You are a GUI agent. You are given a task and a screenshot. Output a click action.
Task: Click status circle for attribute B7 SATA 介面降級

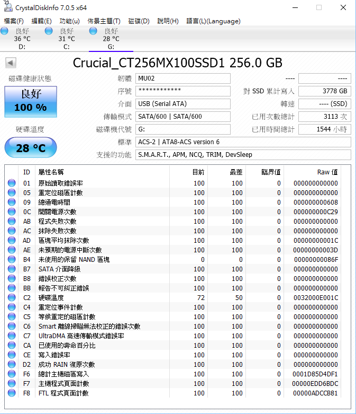click(12, 269)
